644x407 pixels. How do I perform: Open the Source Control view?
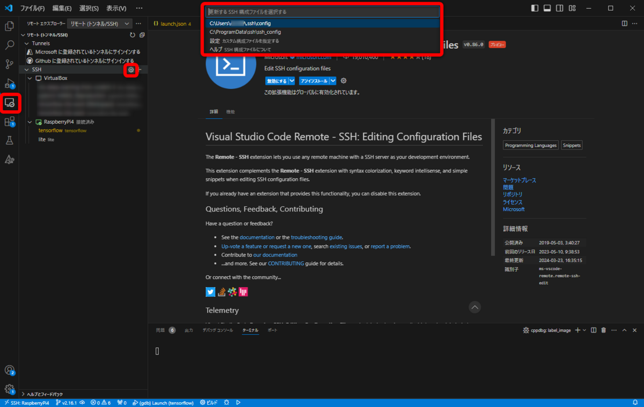point(9,64)
